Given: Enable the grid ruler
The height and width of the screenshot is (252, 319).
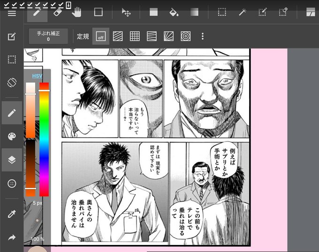Looking at the screenshot, I should pyautogui.click(x=135, y=36).
